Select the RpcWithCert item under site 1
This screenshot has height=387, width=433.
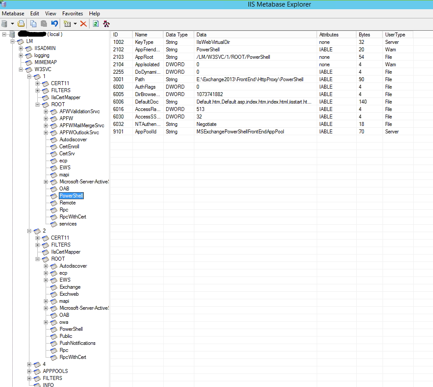tap(73, 217)
